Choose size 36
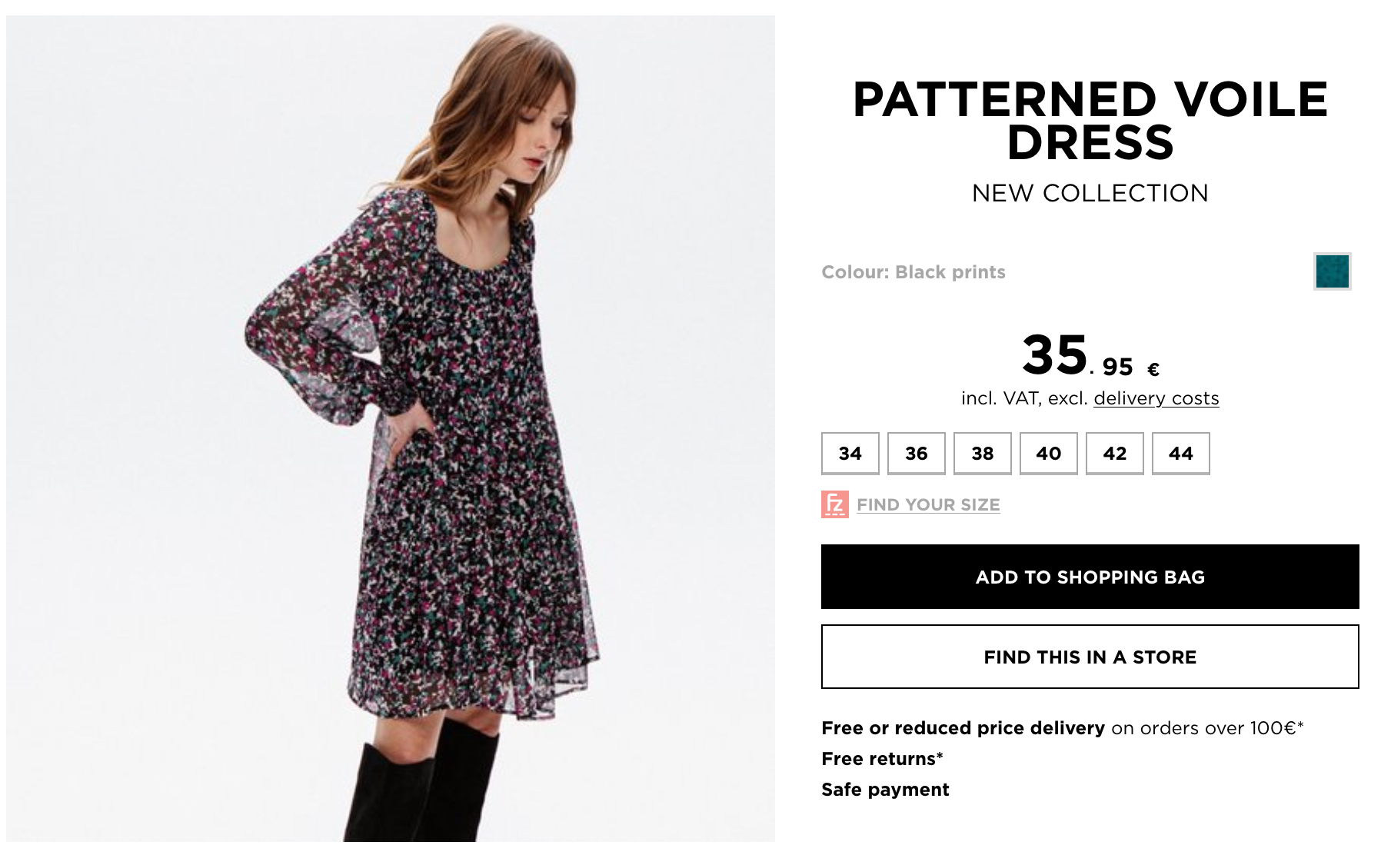The width and height of the screenshot is (1381, 855). point(916,454)
